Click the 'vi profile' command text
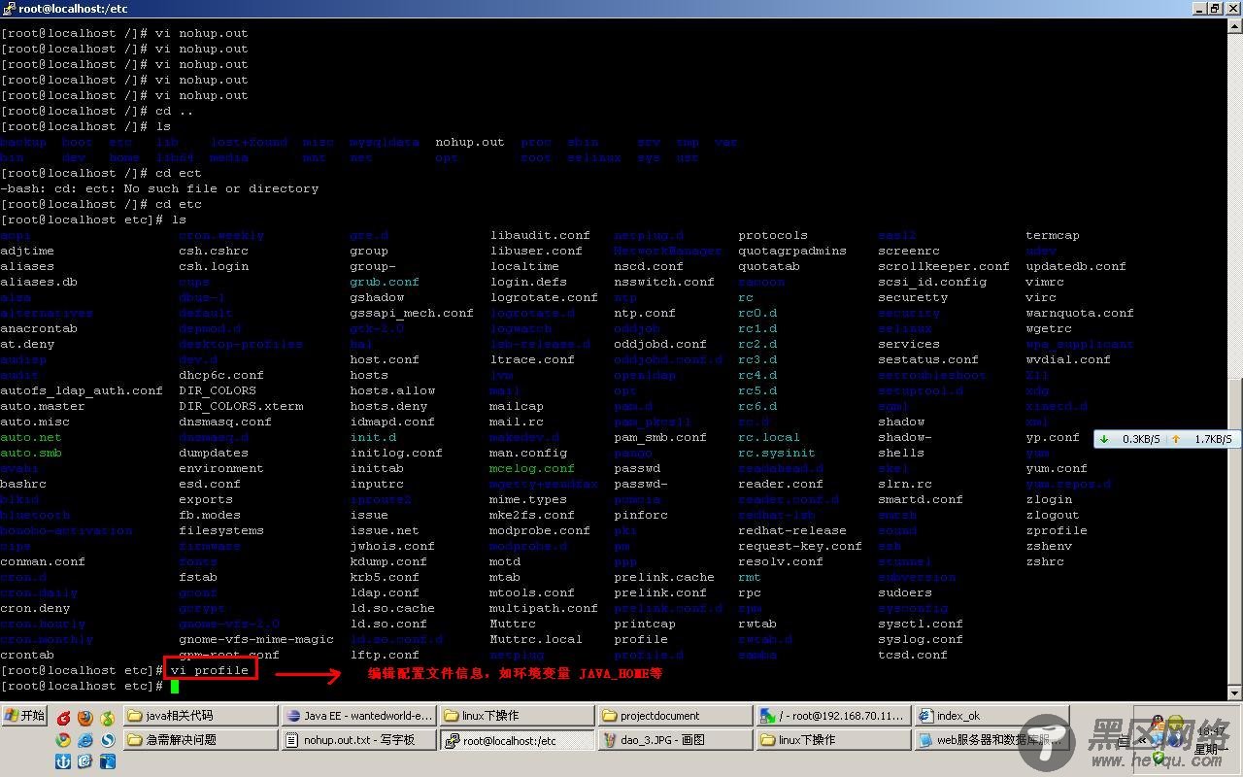 point(210,670)
